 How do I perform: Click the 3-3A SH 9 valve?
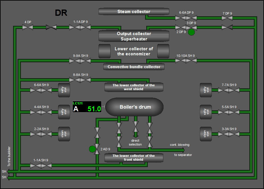click(229, 134)
